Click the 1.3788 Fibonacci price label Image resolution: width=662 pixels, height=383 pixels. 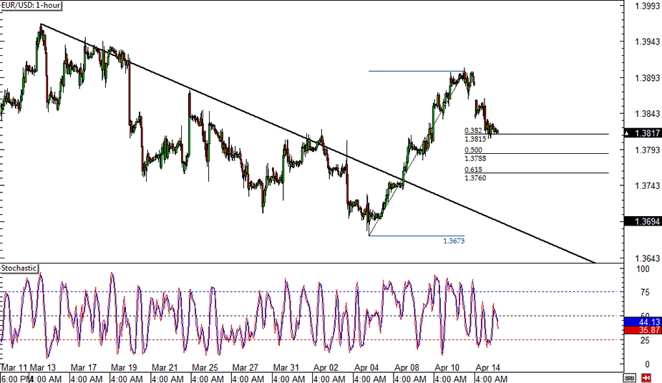[x=475, y=159]
